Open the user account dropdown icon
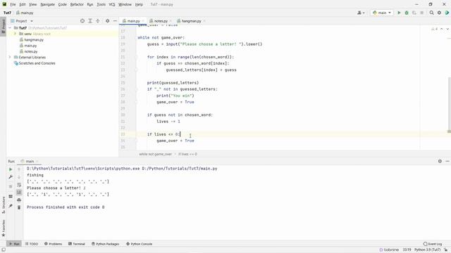451x253 pixels. coord(361,13)
